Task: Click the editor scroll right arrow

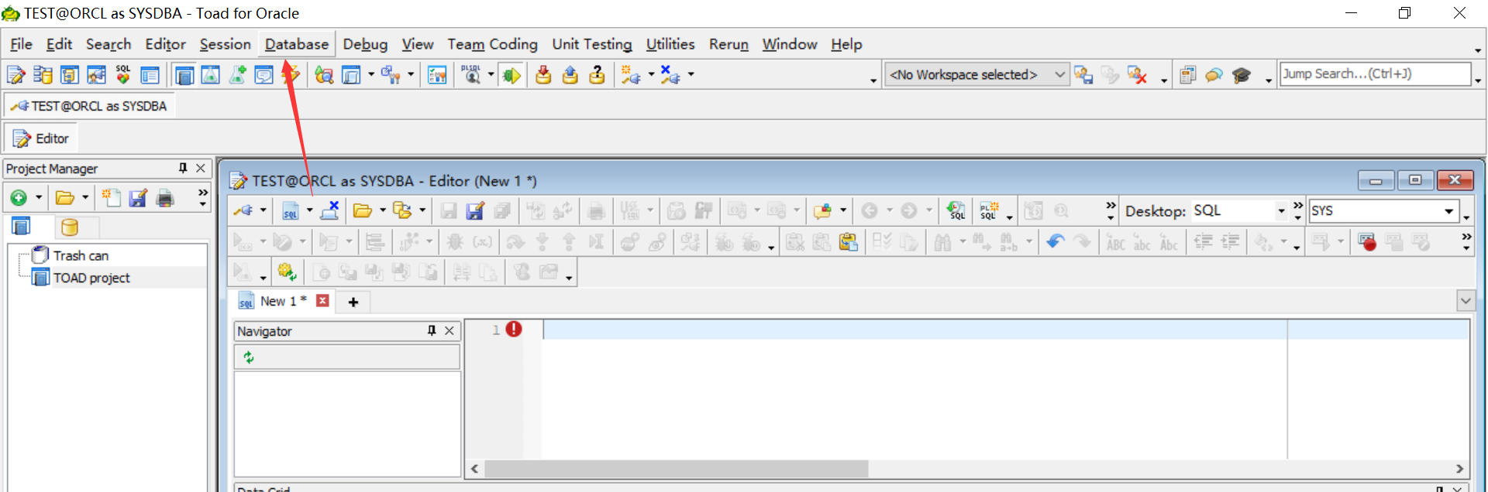Action: point(1459,468)
